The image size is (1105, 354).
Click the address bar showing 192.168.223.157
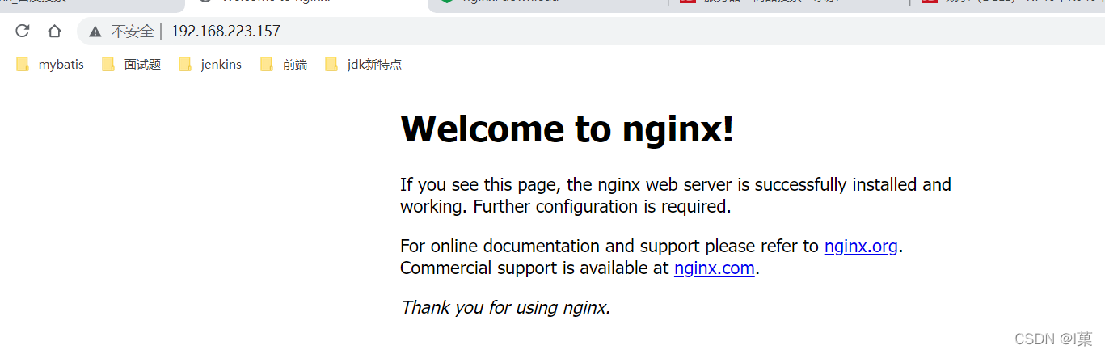(590, 32)
